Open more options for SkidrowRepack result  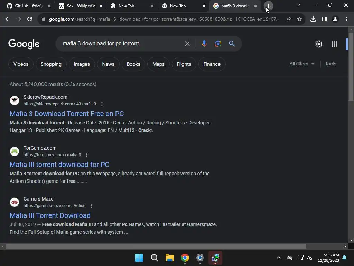(x=102, y=104)
